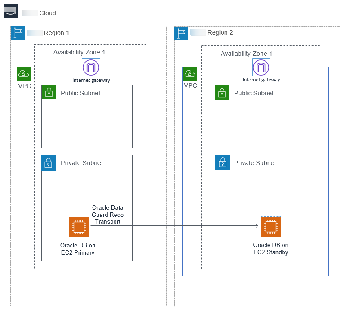350x328 pixels.
Task: Select the Private Subnet lock icon in Region 2
Action: tap(222, 162)
